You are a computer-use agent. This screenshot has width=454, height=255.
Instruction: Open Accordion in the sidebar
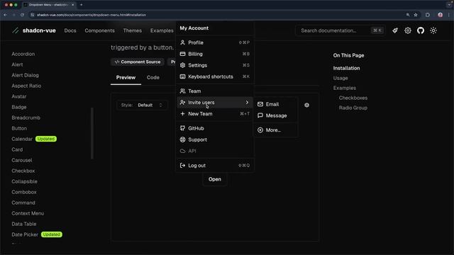coord(23,54)
